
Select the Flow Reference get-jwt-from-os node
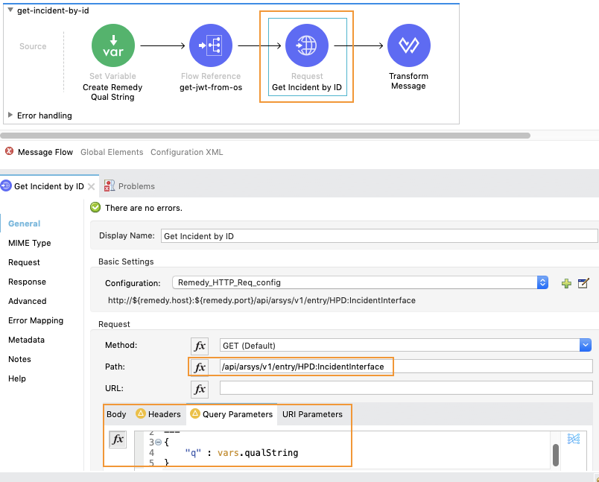(x=211, y=45)
